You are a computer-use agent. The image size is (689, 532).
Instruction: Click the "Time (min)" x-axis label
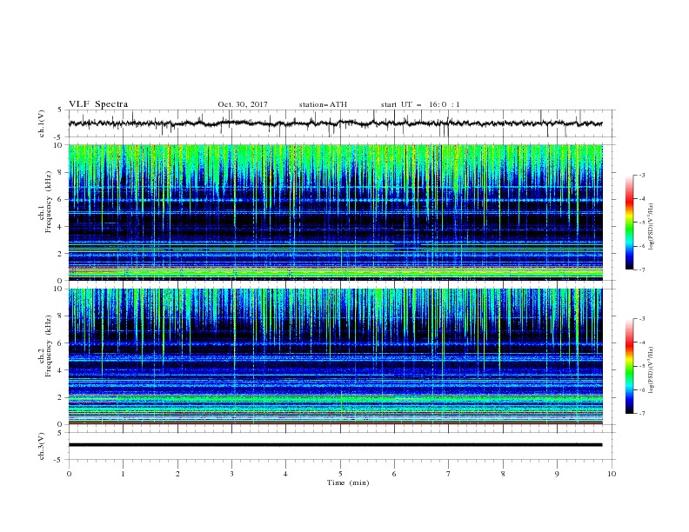click(348, 482)
